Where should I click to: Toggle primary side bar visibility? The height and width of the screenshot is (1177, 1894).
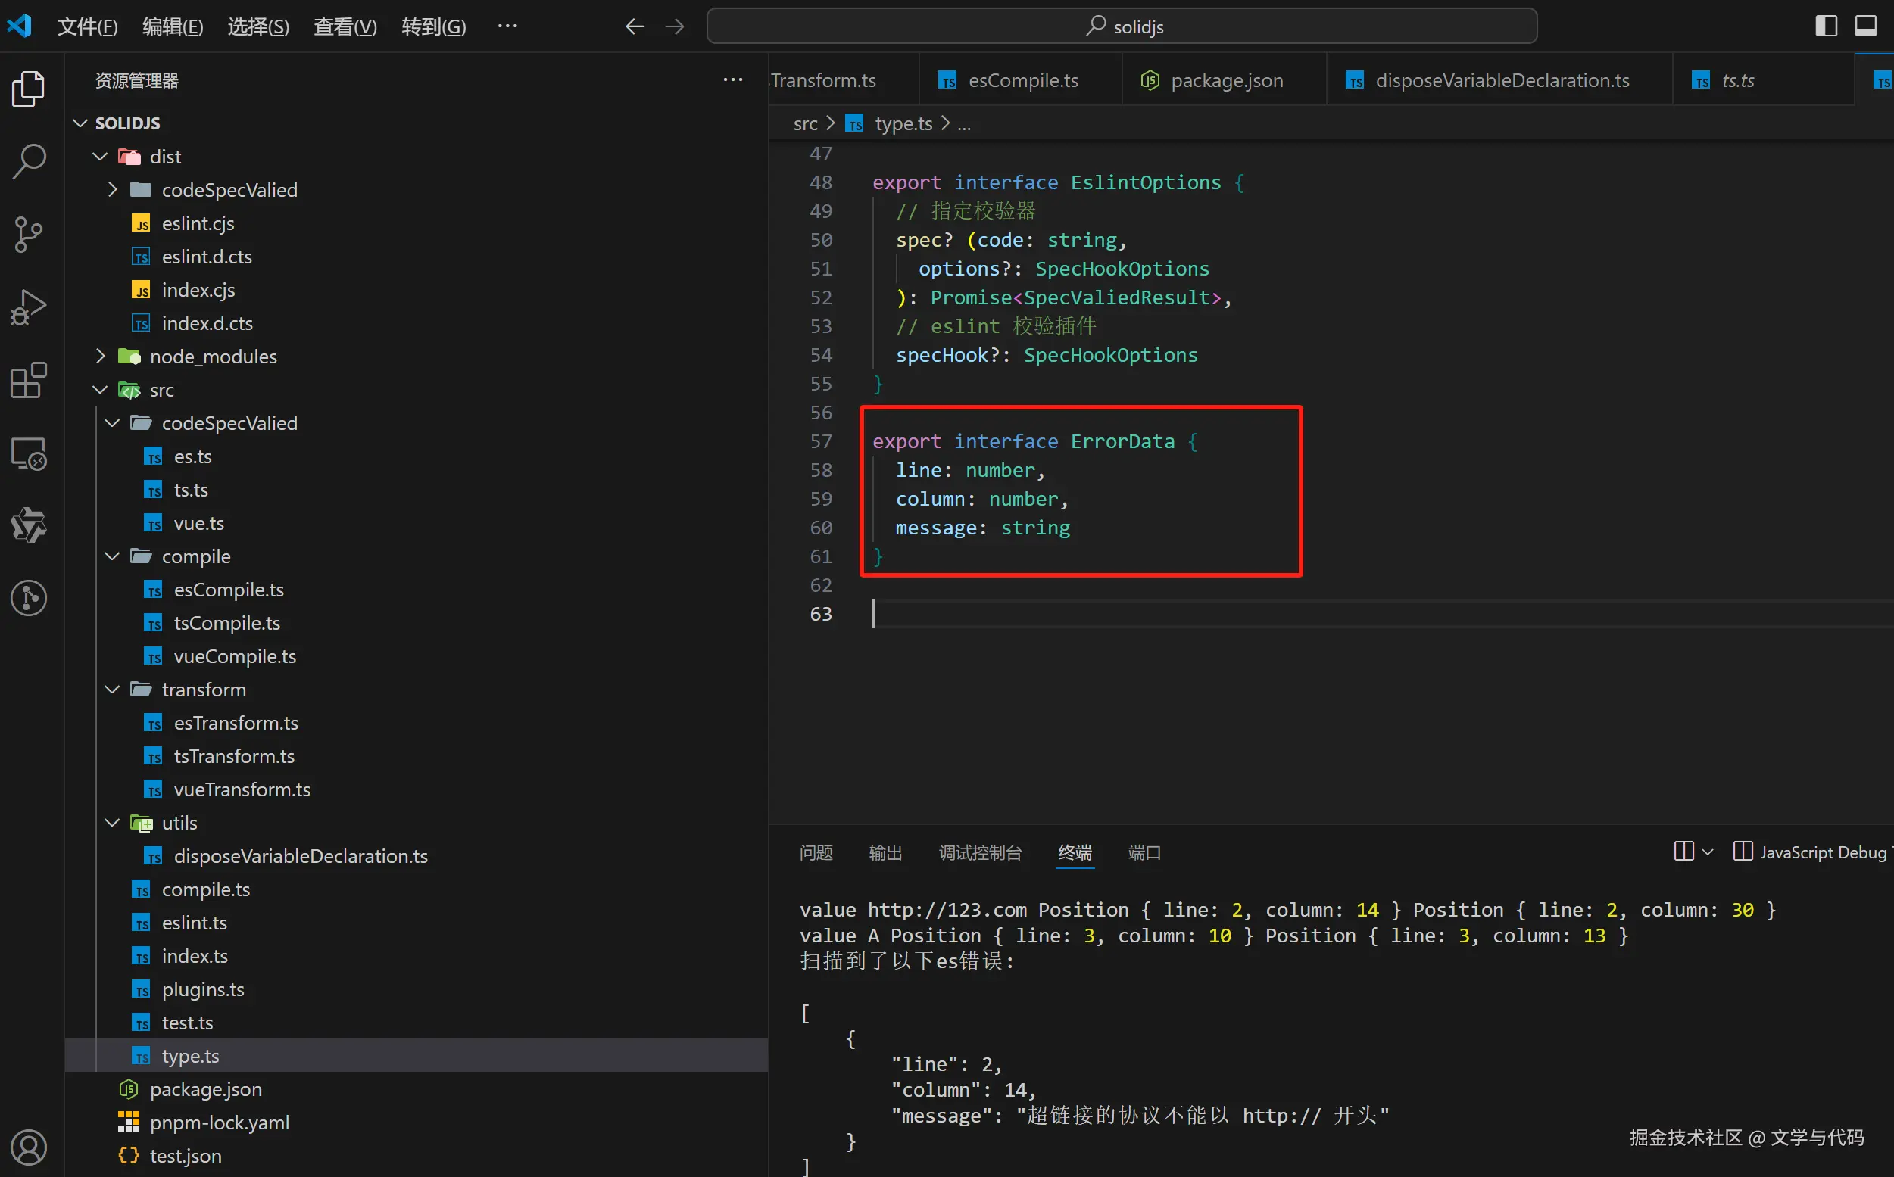1826,26
